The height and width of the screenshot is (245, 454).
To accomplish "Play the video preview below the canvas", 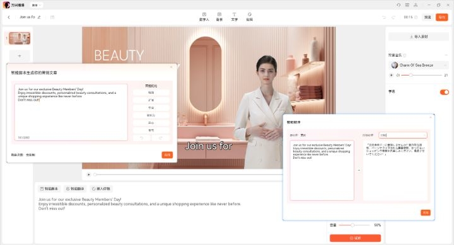I will (x=89, y=174).
